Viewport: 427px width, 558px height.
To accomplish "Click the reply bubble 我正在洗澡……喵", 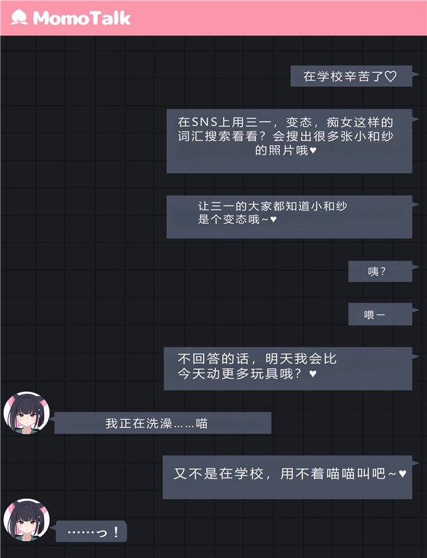I will coord(163,423).
